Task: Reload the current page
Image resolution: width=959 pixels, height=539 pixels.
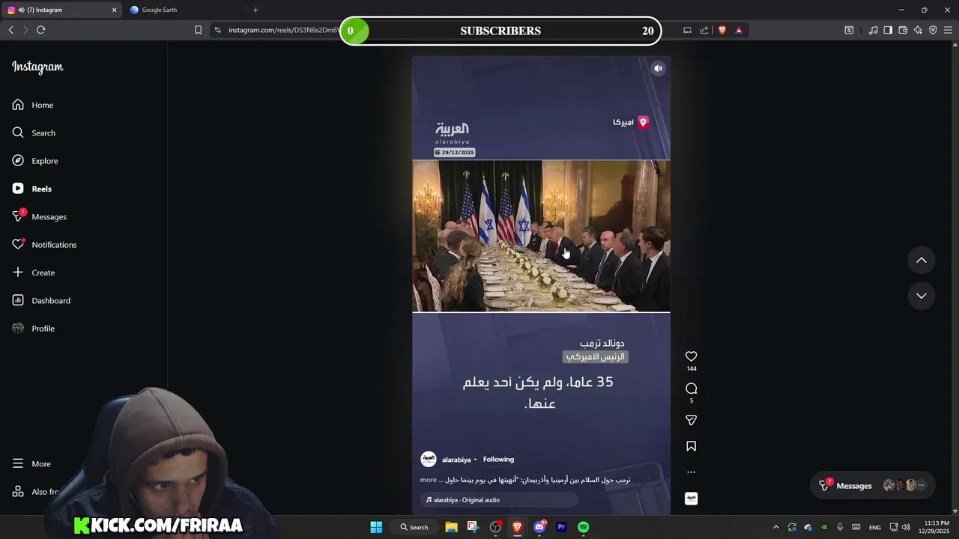Action: [40, 30]
